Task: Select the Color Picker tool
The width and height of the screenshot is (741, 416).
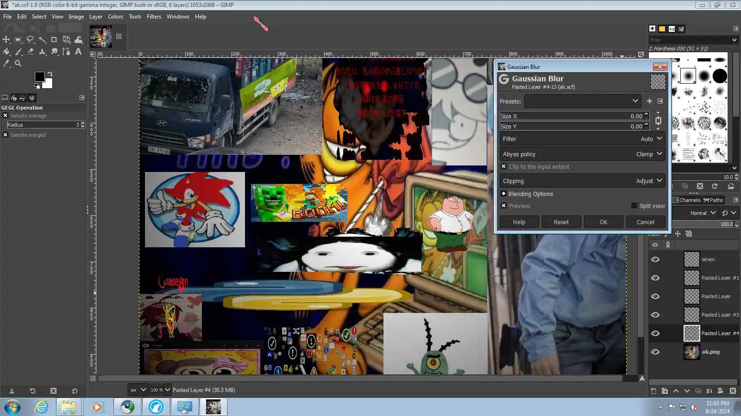Action: point(6,63)
